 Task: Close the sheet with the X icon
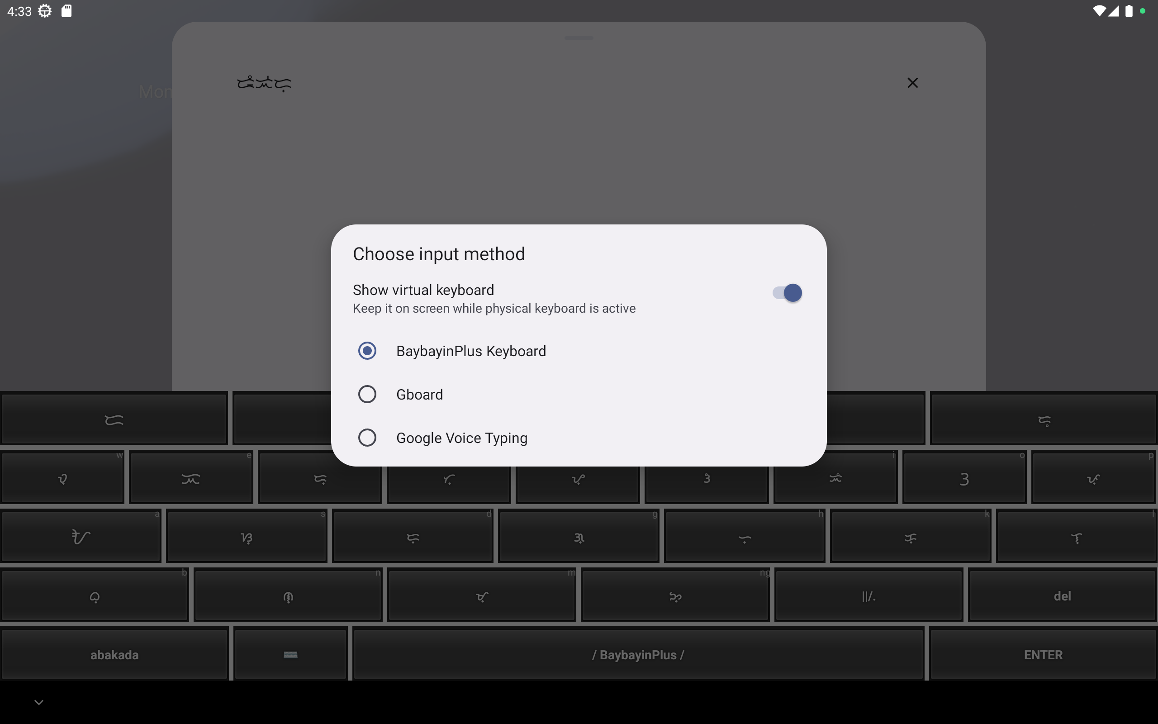tap(912, 83)
